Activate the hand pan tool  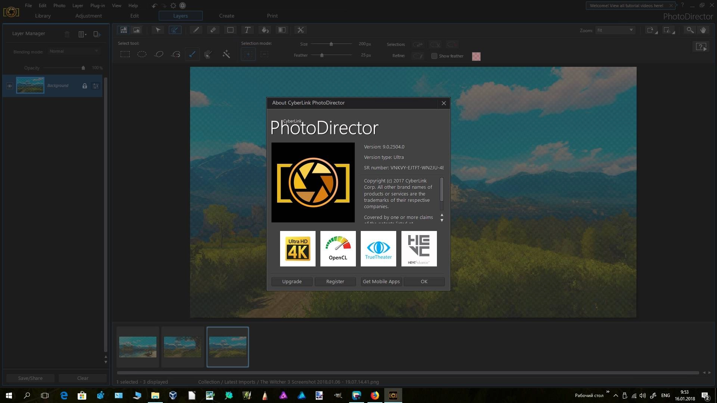(703, 30)
